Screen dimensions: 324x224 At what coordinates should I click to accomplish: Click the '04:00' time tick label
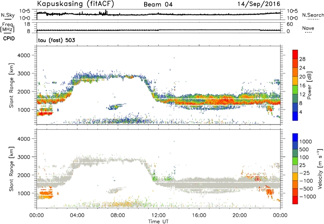click(x=77, y=216)
